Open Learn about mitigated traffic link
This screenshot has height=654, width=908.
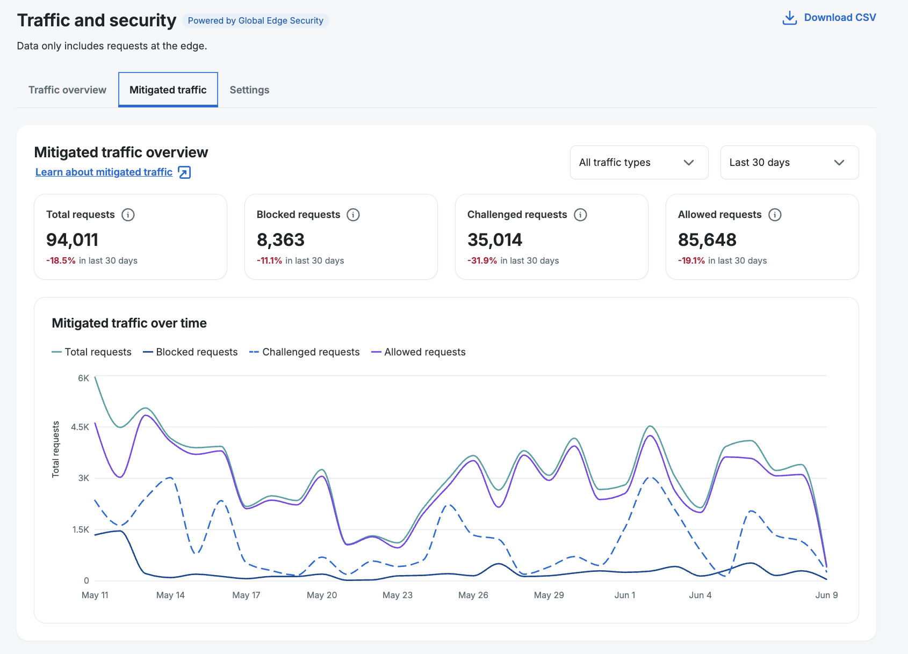(x=104, y=172)
